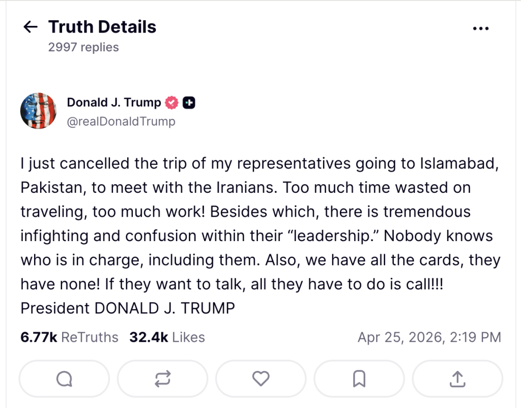This screenshot has height=408, width=521.
Task: Share the post with the upload icon
Action: [457, 378]
